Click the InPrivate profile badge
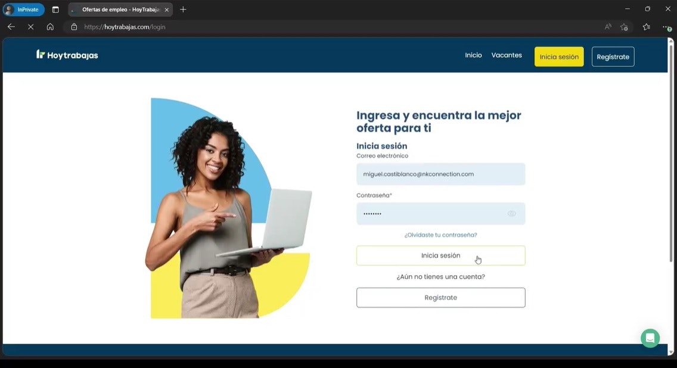 (23, 10)
